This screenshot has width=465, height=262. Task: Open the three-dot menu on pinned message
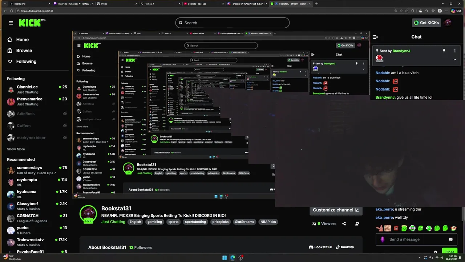(454, 51)
